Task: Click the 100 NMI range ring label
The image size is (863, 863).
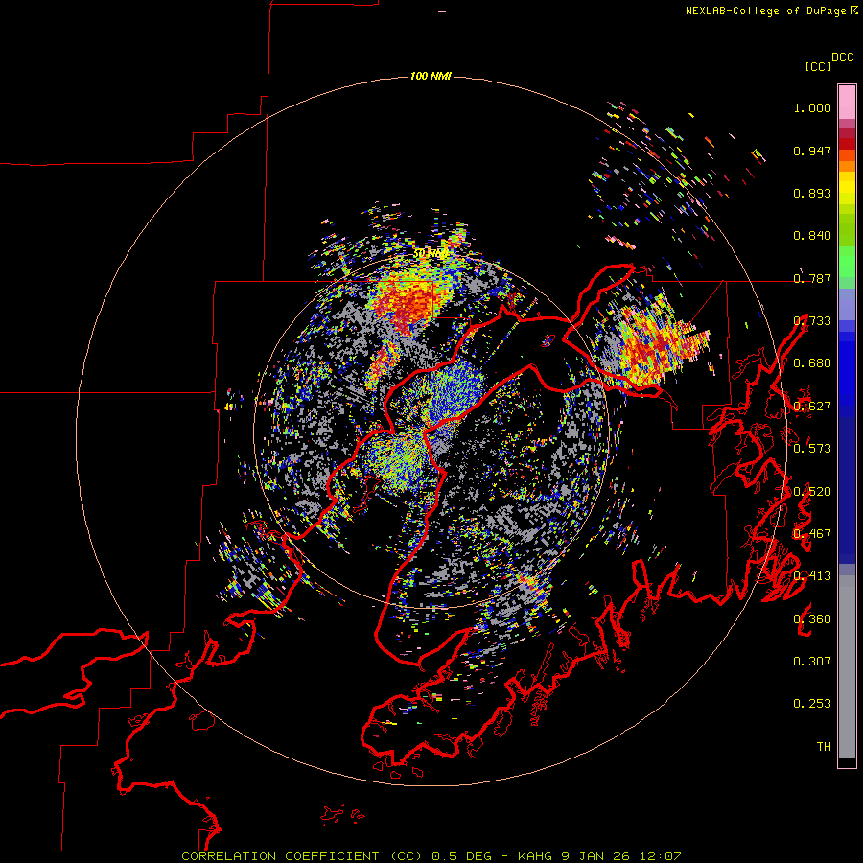Action: 431,76
